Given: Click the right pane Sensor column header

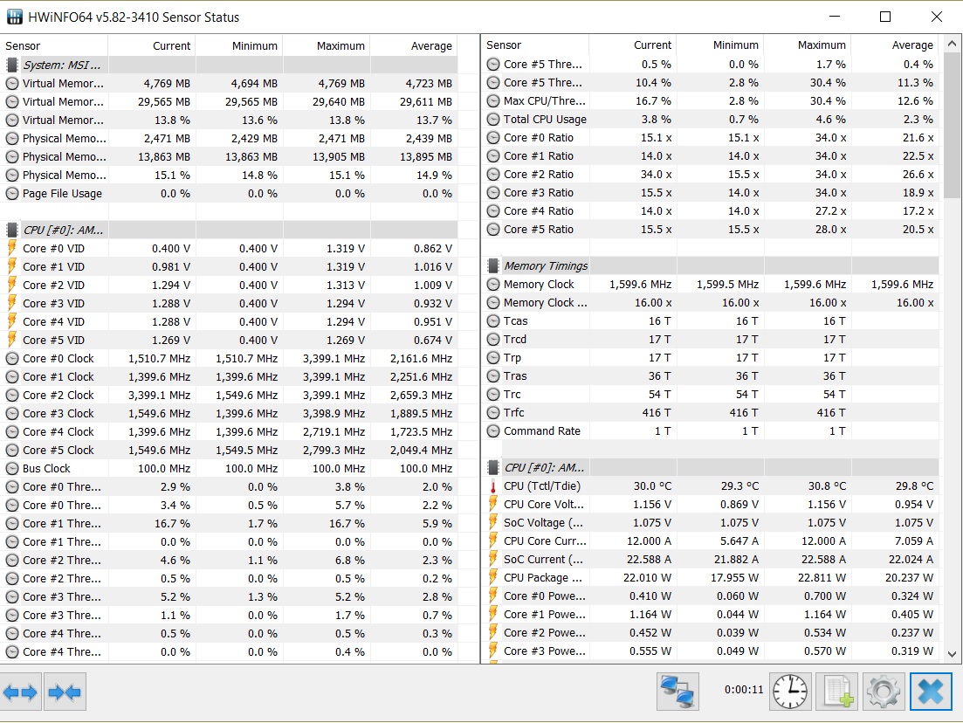Looking at the screenshot, I should point(535,45).
